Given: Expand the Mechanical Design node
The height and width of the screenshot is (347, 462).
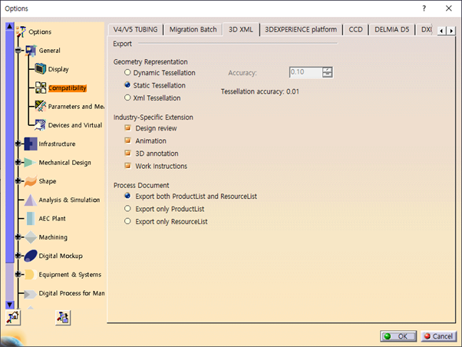Looking at the screenshot, I should pos(18,162).
